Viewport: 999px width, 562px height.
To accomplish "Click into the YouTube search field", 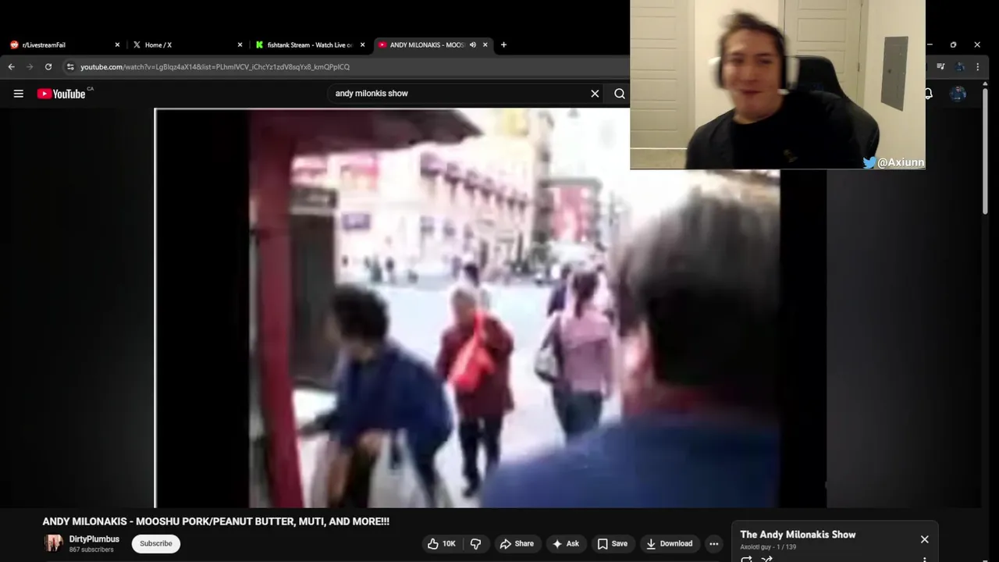I will tap(460, 94).
